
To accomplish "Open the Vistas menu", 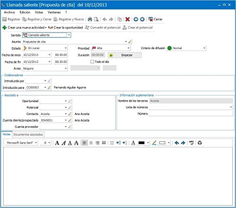I will click(x=39, y=12).
